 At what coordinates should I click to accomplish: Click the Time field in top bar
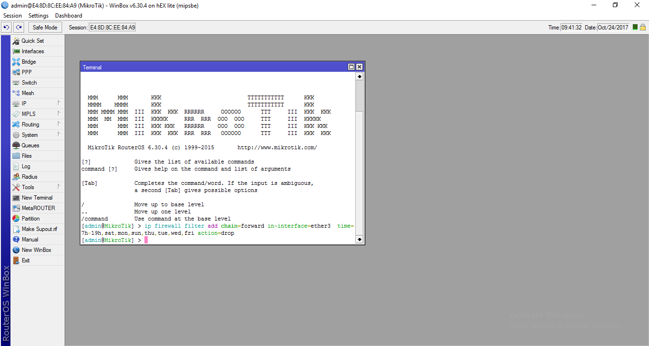click(x=572, y=28)
